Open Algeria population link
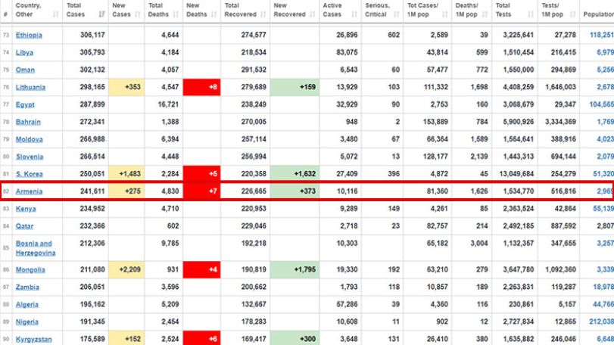 (603, 304)
